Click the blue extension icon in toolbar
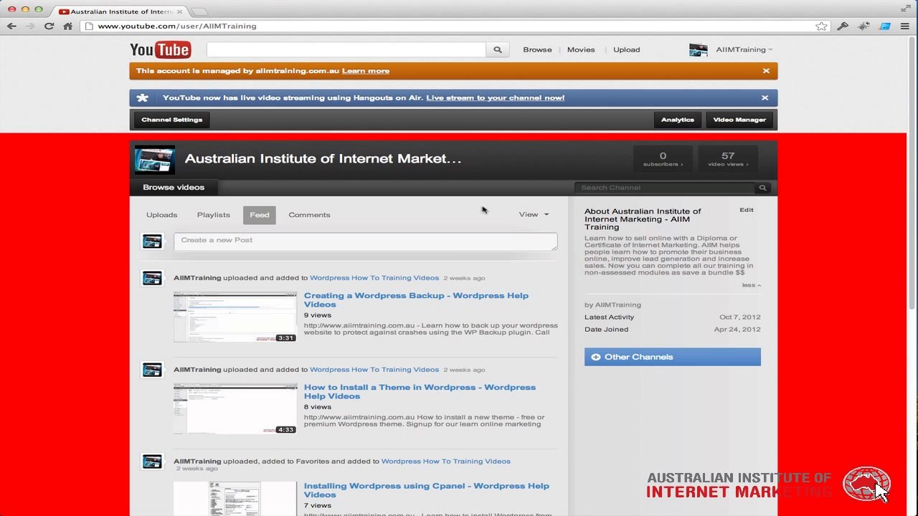This screenshot has width=918, height=516. coord(885,26)
